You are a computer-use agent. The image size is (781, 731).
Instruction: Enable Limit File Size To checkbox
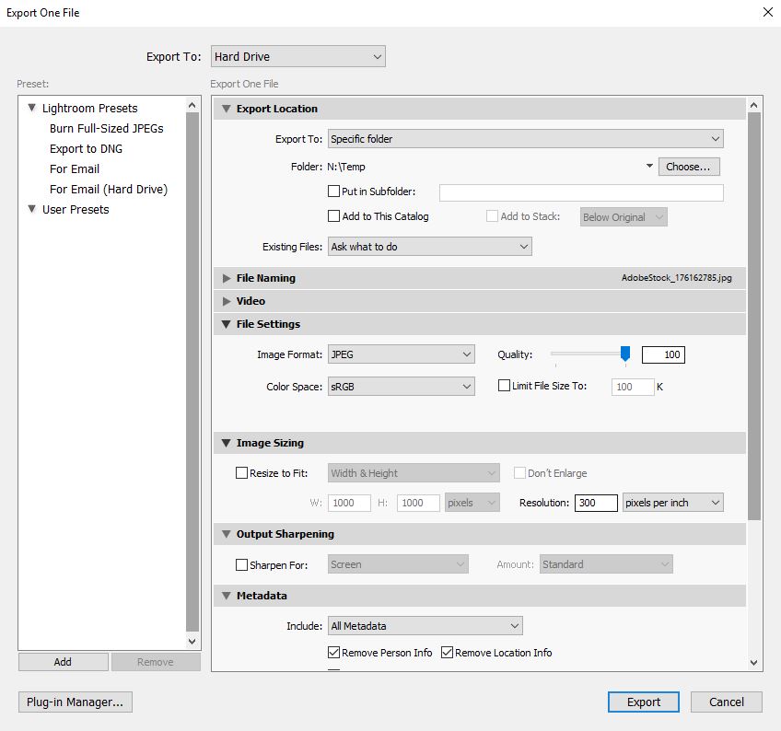pos(504,386)
